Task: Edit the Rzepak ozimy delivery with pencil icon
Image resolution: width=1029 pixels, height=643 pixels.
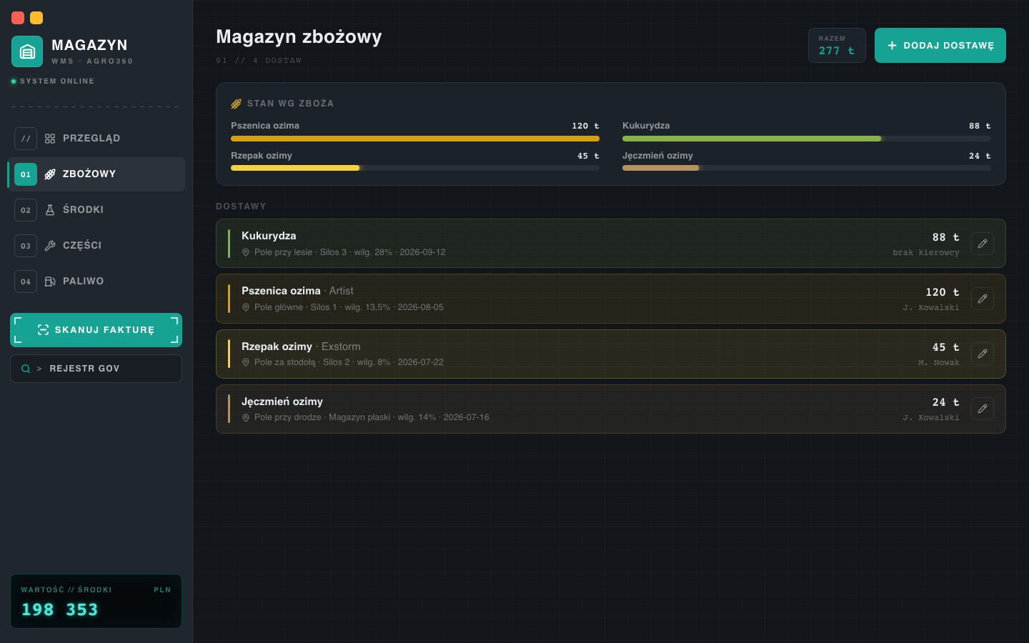Action: click(x=983, y=354)
